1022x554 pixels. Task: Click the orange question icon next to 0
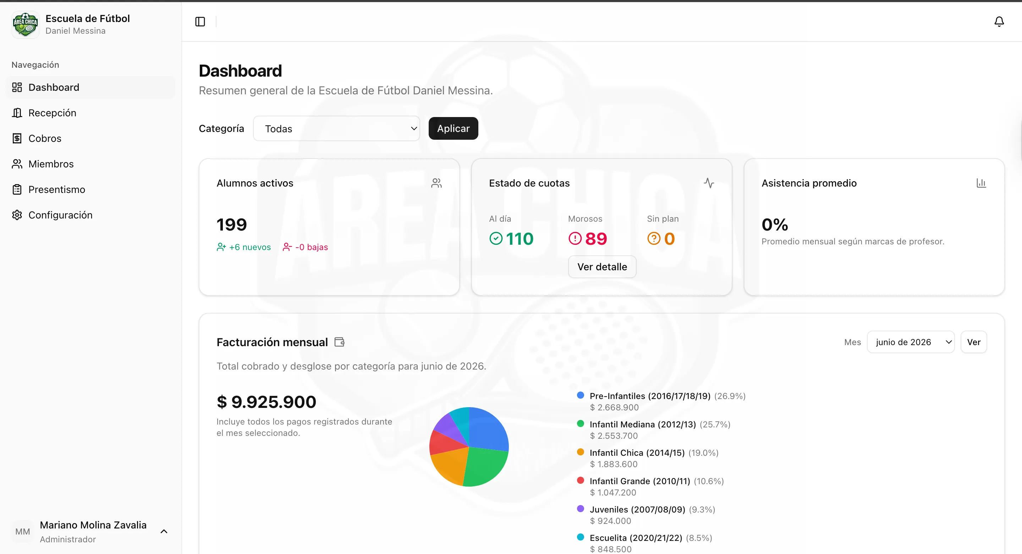coord(654,238)
